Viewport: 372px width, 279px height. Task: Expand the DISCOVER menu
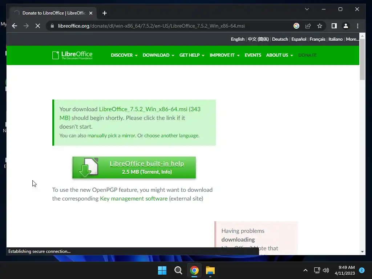(x=124, y=55)
